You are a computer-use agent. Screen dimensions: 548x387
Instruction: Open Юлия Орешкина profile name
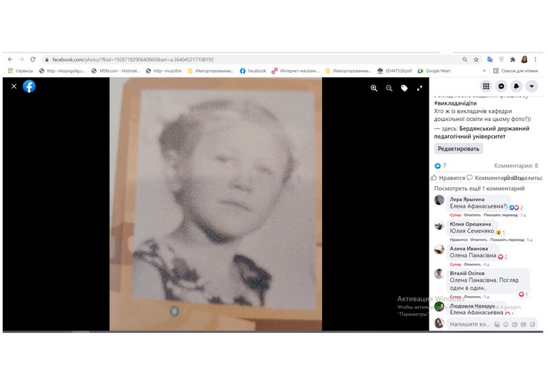pos(470,224)
